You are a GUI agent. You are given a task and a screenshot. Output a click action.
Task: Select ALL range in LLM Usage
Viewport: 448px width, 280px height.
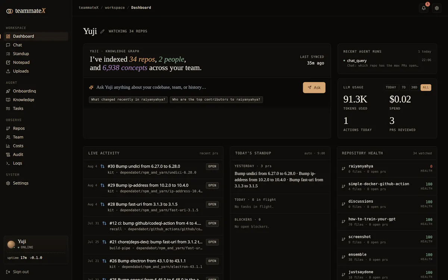click(426, 87)
